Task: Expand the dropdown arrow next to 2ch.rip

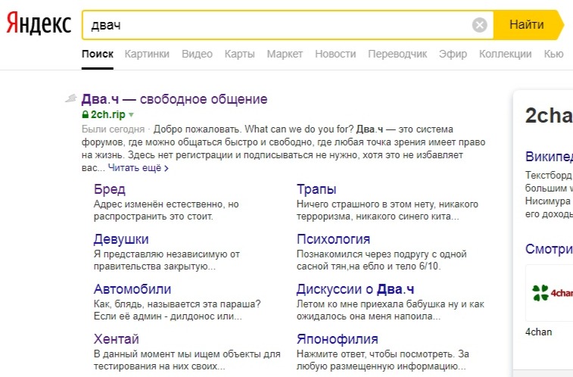Action: (x=131, y=115)
